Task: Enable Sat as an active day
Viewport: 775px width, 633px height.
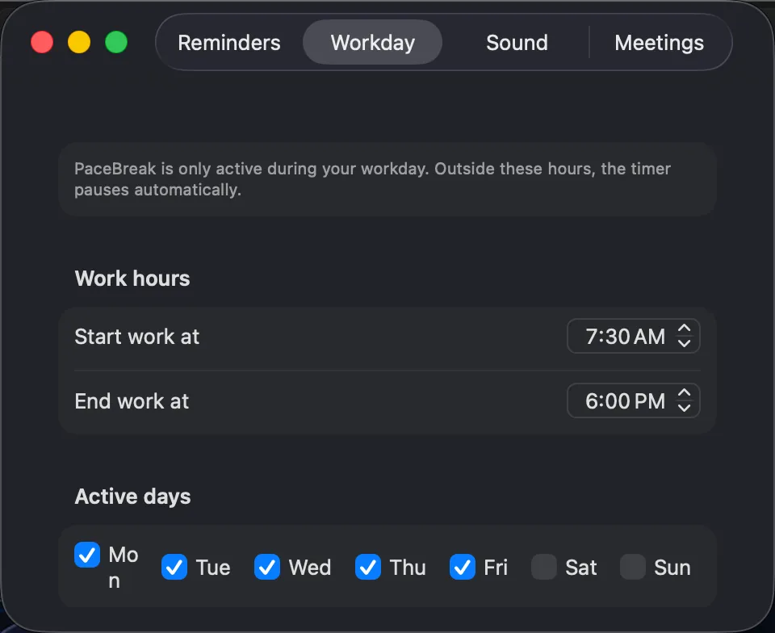Action: (543, 567)
